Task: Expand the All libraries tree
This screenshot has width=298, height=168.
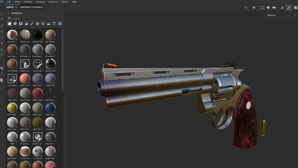Action: (x=9, y=13)
